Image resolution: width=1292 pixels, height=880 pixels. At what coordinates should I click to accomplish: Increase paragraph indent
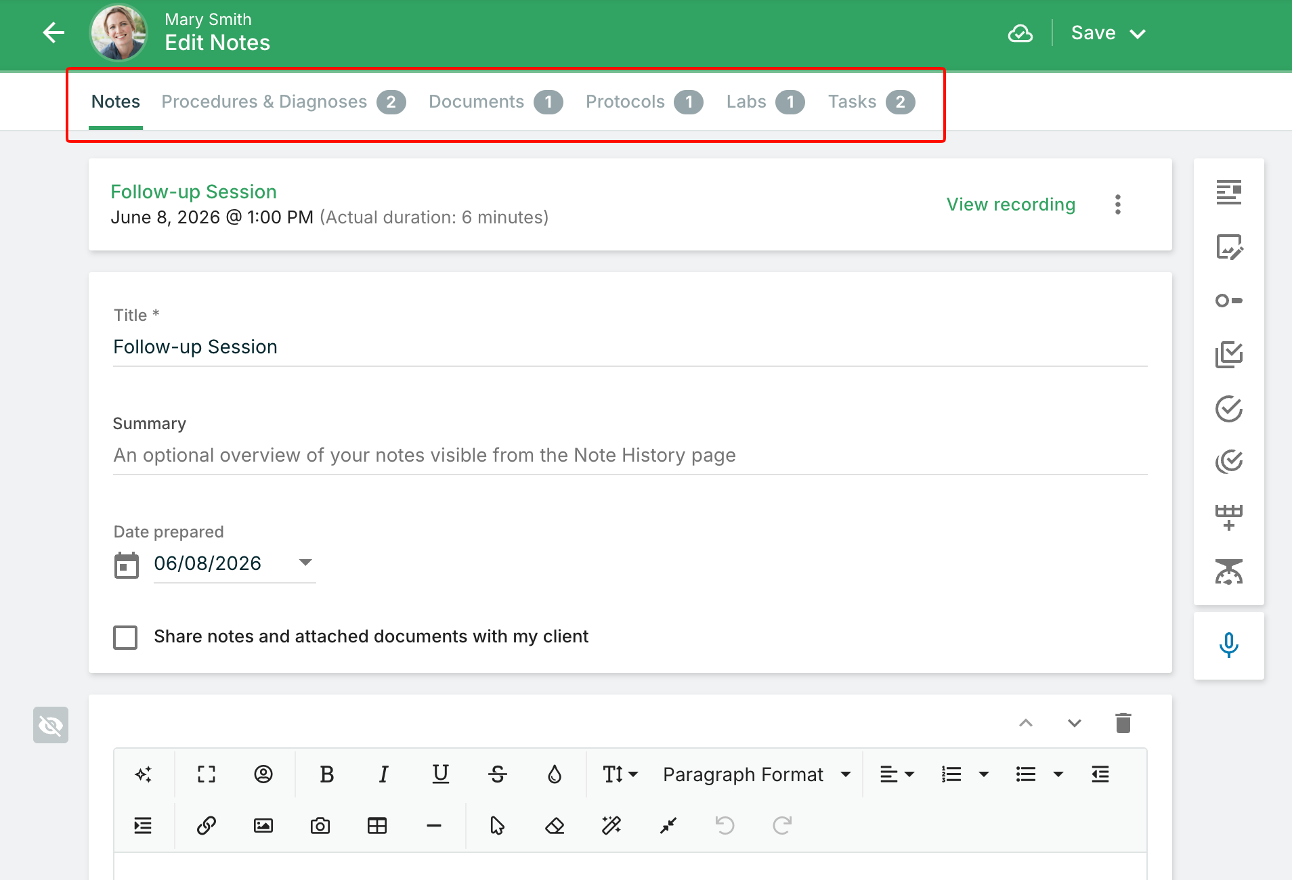point(143,826)
